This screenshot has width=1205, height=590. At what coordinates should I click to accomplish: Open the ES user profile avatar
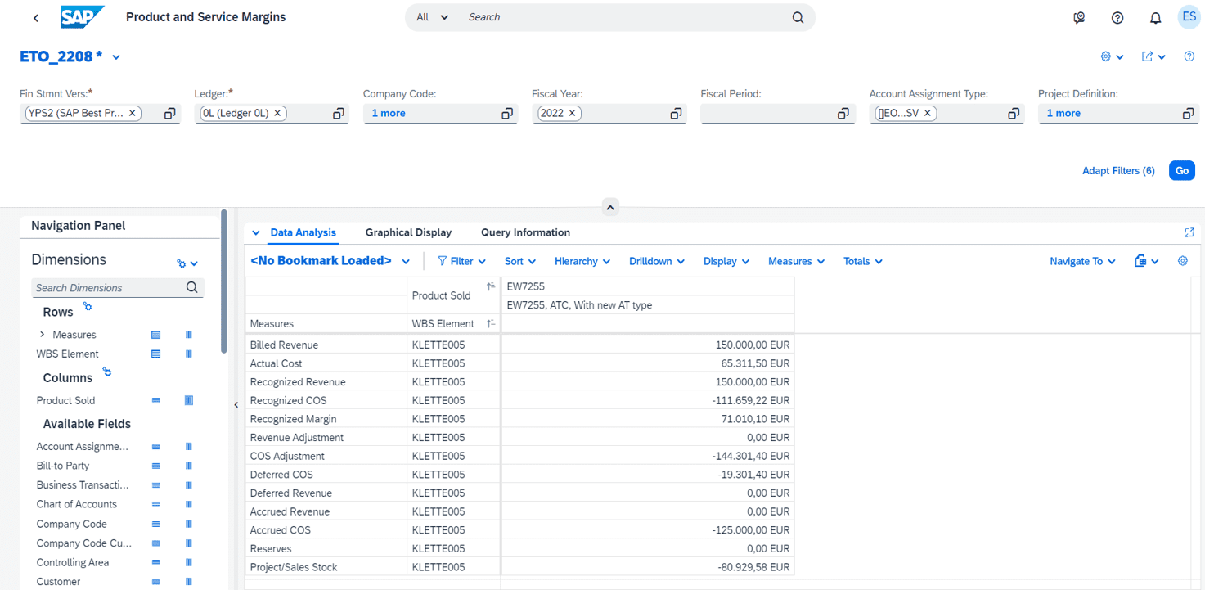click(x=1188, y=16)
